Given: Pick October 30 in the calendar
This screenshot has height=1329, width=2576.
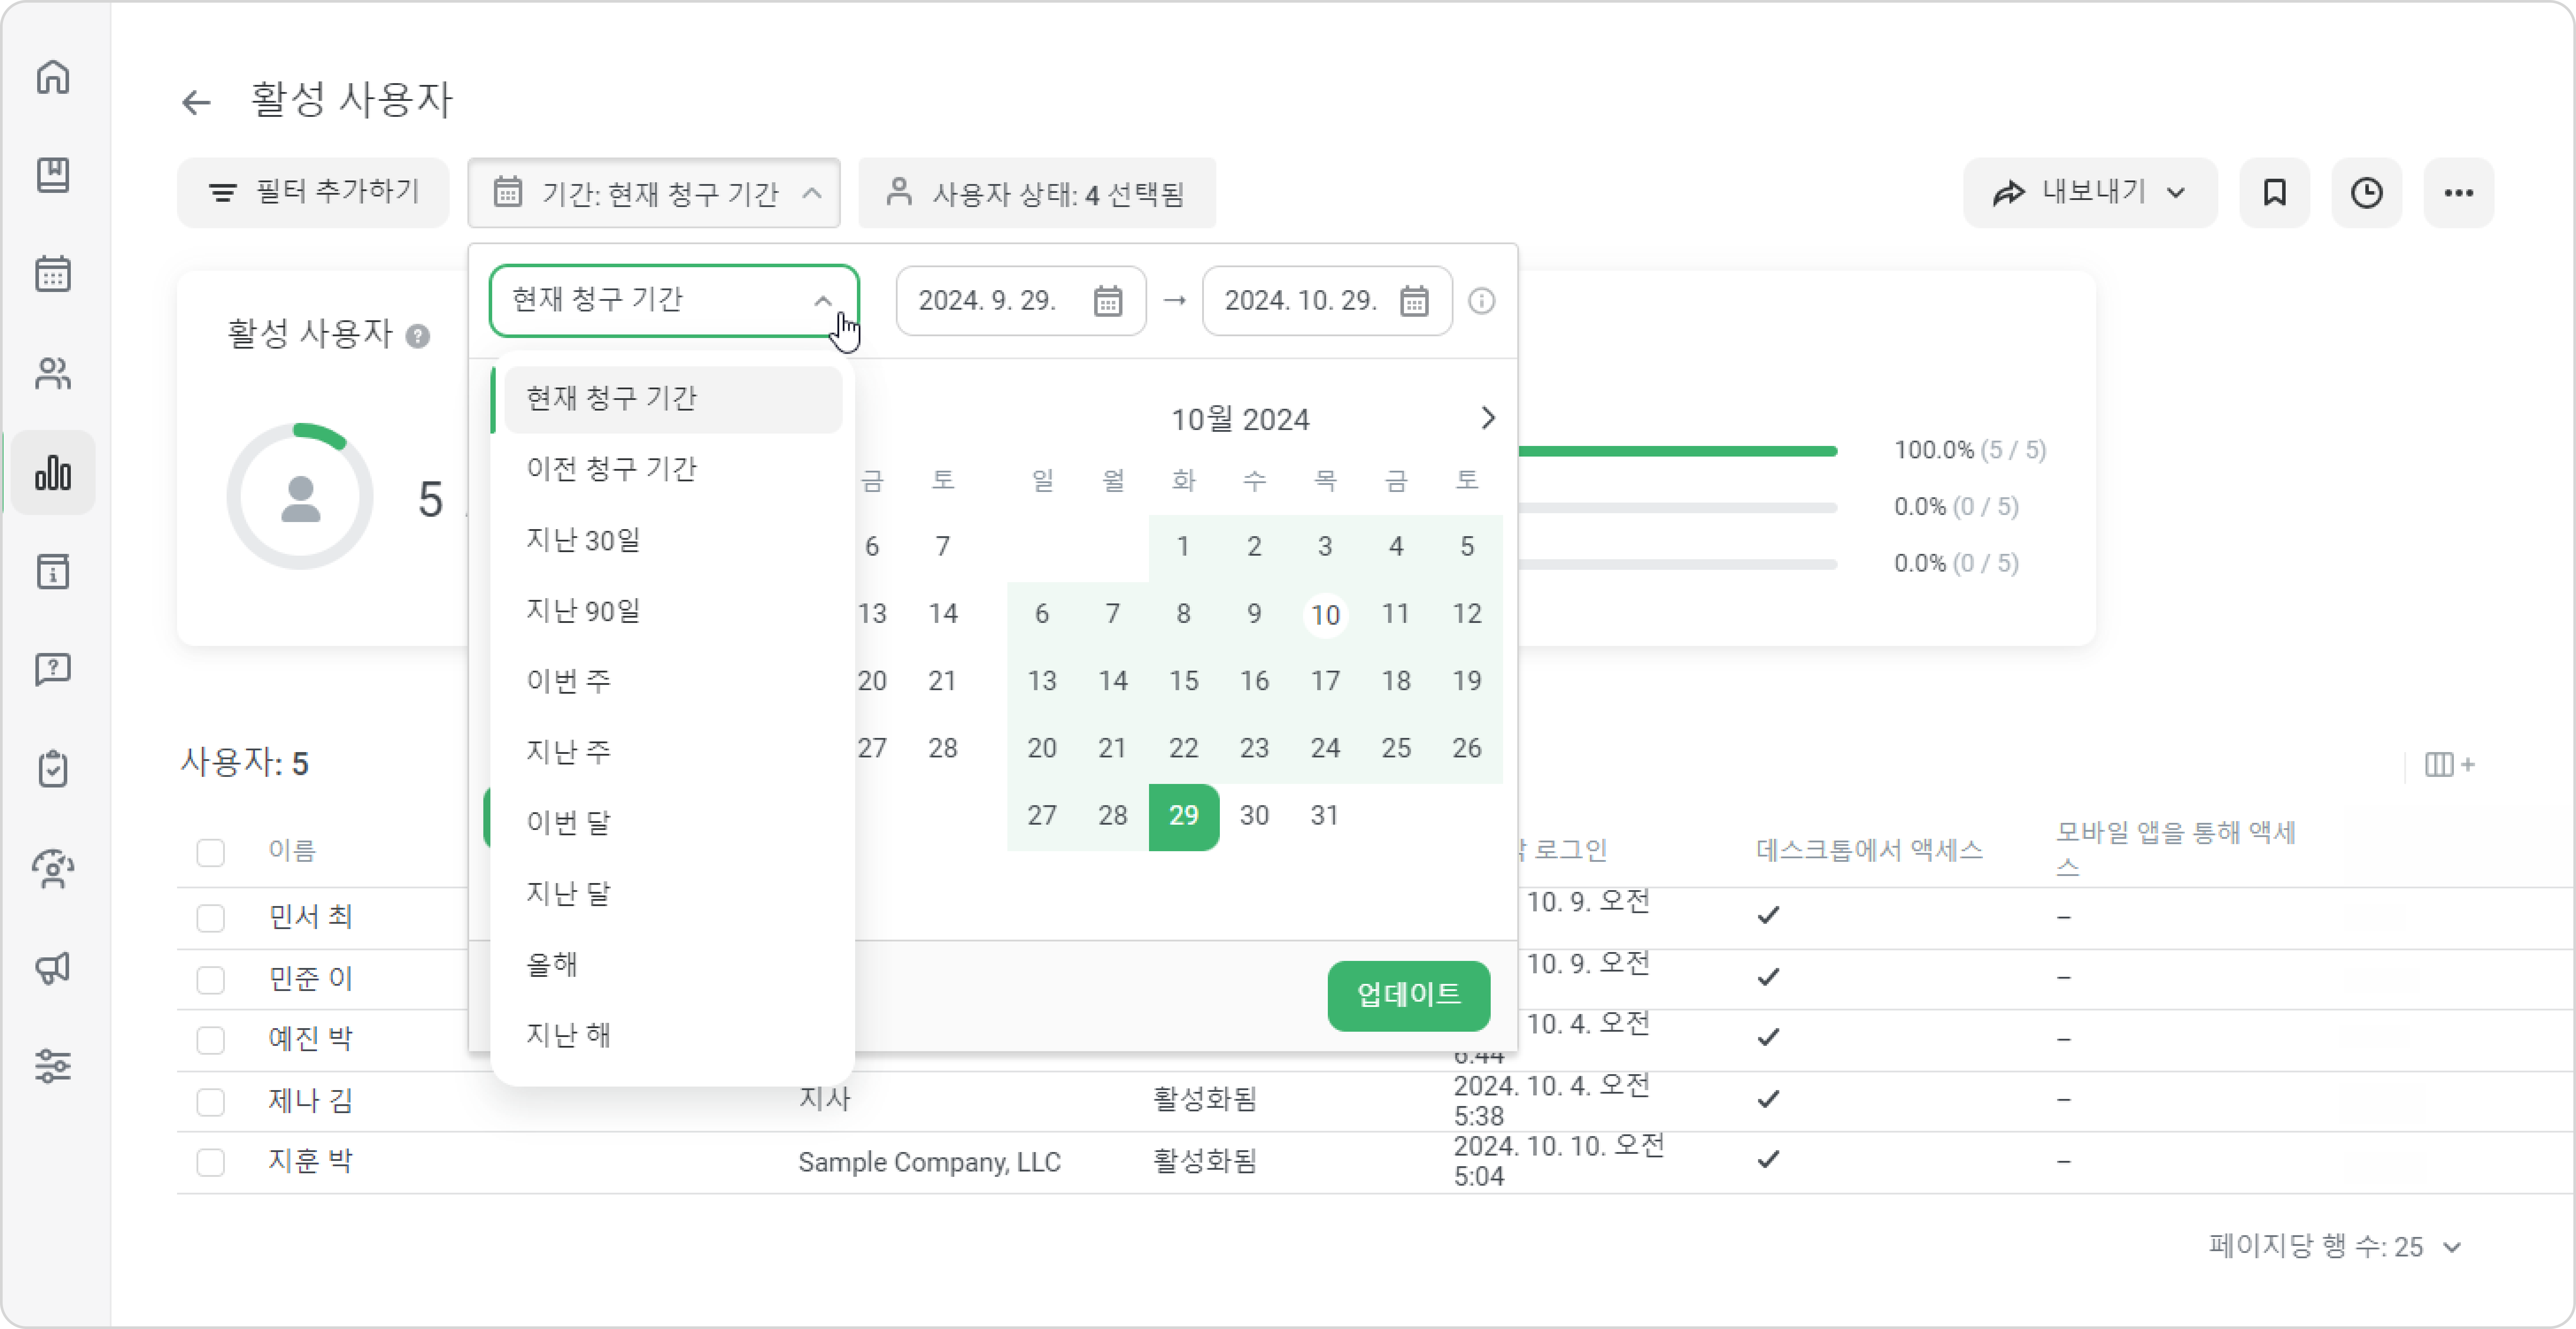Looking at the screenshot, I should [x=1254, y=816].
